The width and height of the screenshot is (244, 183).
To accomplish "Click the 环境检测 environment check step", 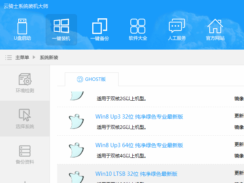I will tap(25, 83).
